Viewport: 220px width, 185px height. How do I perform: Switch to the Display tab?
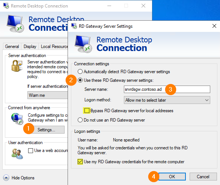(30, 47)
